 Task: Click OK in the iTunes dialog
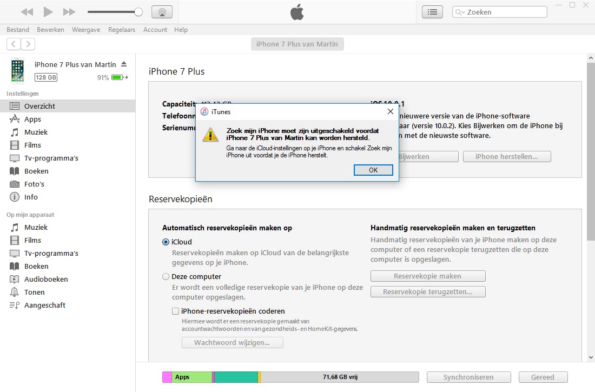point(373,170)
